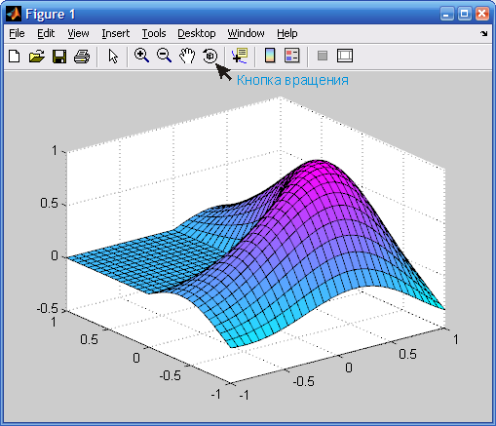The height and width of the screenshot is (426, 496).
Task: Dock the figure using the corner arrow
Action: tap(484, 33)
